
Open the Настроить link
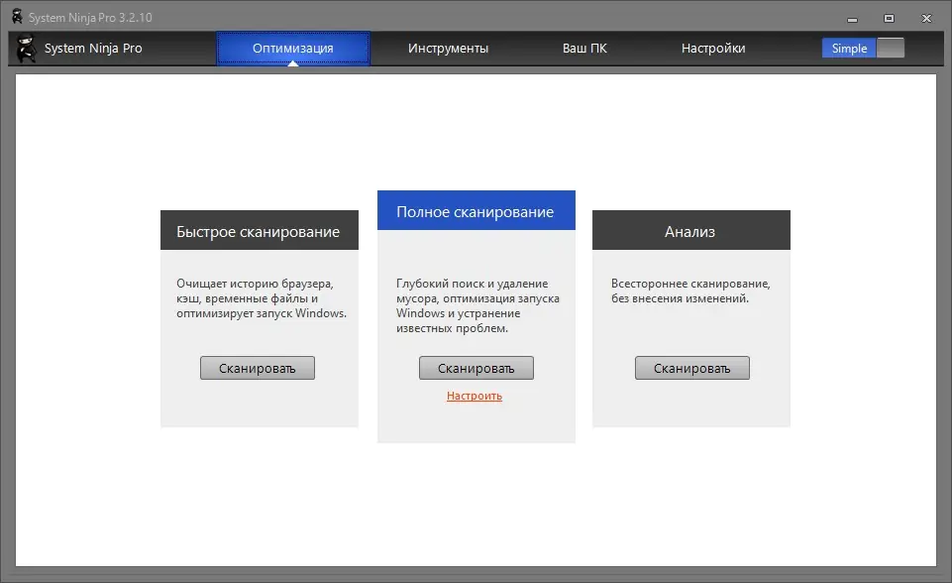click(475, 395)
